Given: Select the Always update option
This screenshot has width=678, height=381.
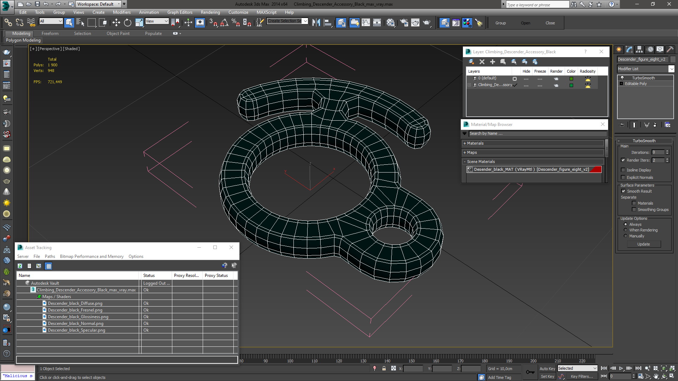Looking at the screenshot, I should [x=626, y=224].
